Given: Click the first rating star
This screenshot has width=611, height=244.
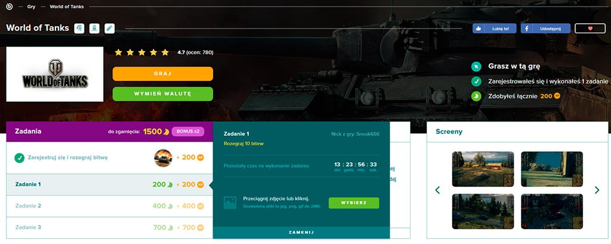Looking at the screenshot, I should click(119, 52).
